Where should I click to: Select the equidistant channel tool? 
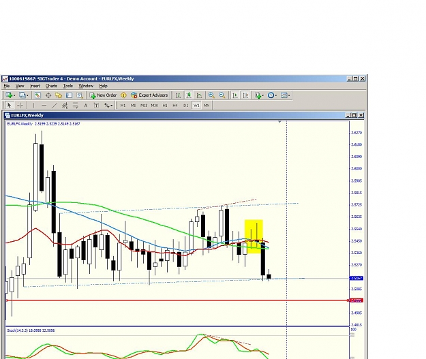coord(65,106)
